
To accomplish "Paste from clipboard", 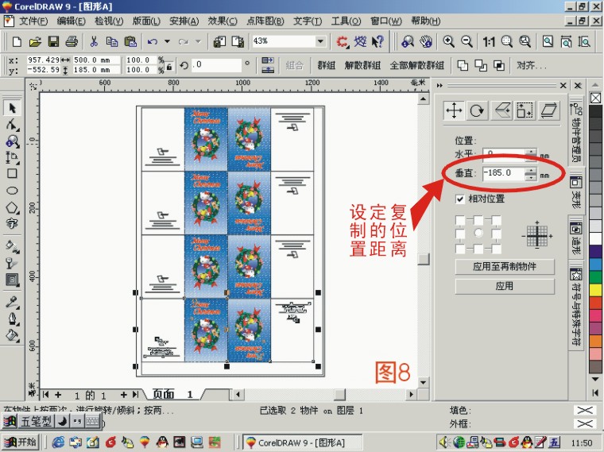I will point(130,41).
